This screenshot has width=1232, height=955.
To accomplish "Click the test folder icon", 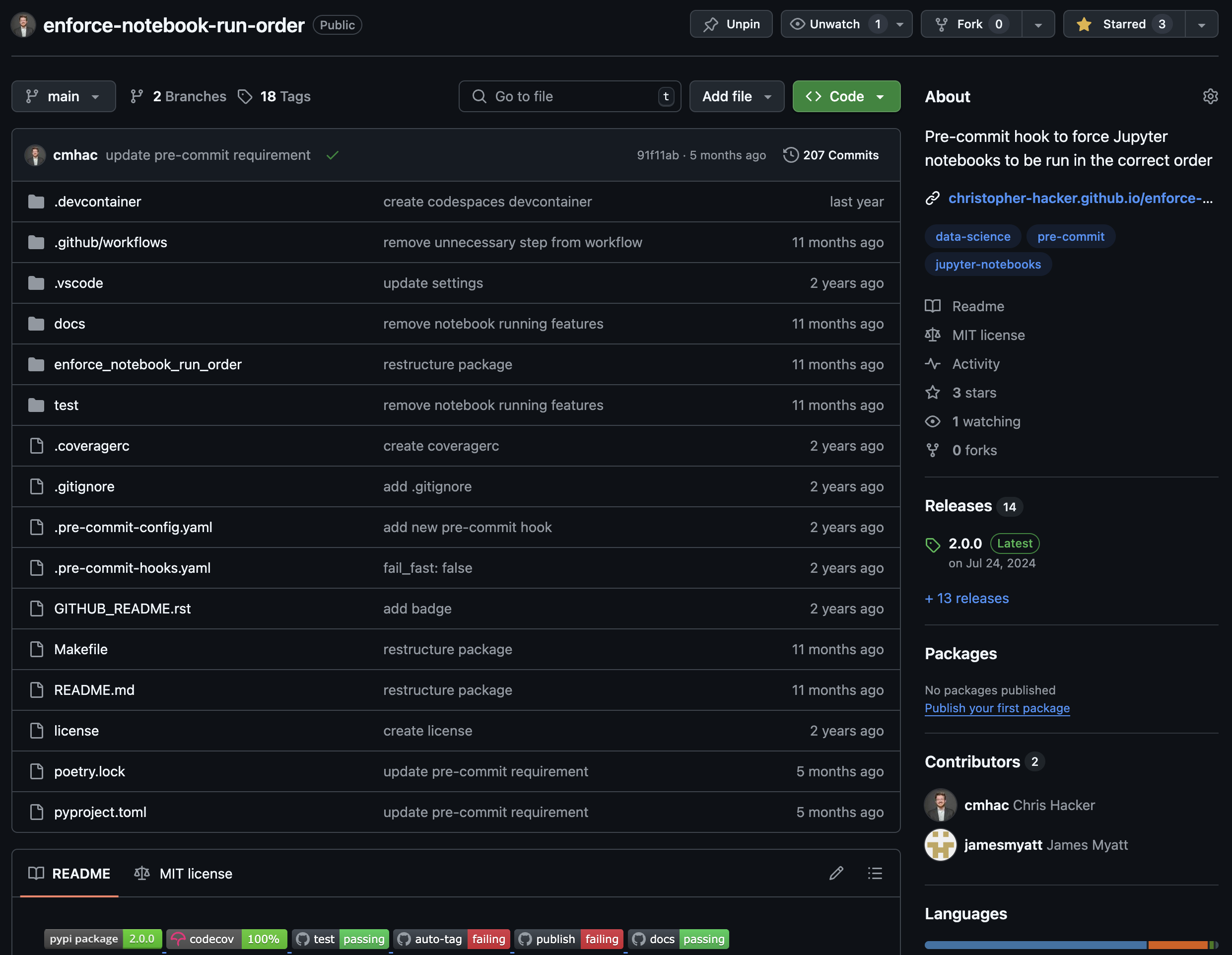I will (36, 405).
